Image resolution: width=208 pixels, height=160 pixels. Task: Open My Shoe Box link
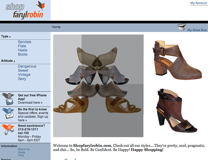tap(197, 30)
